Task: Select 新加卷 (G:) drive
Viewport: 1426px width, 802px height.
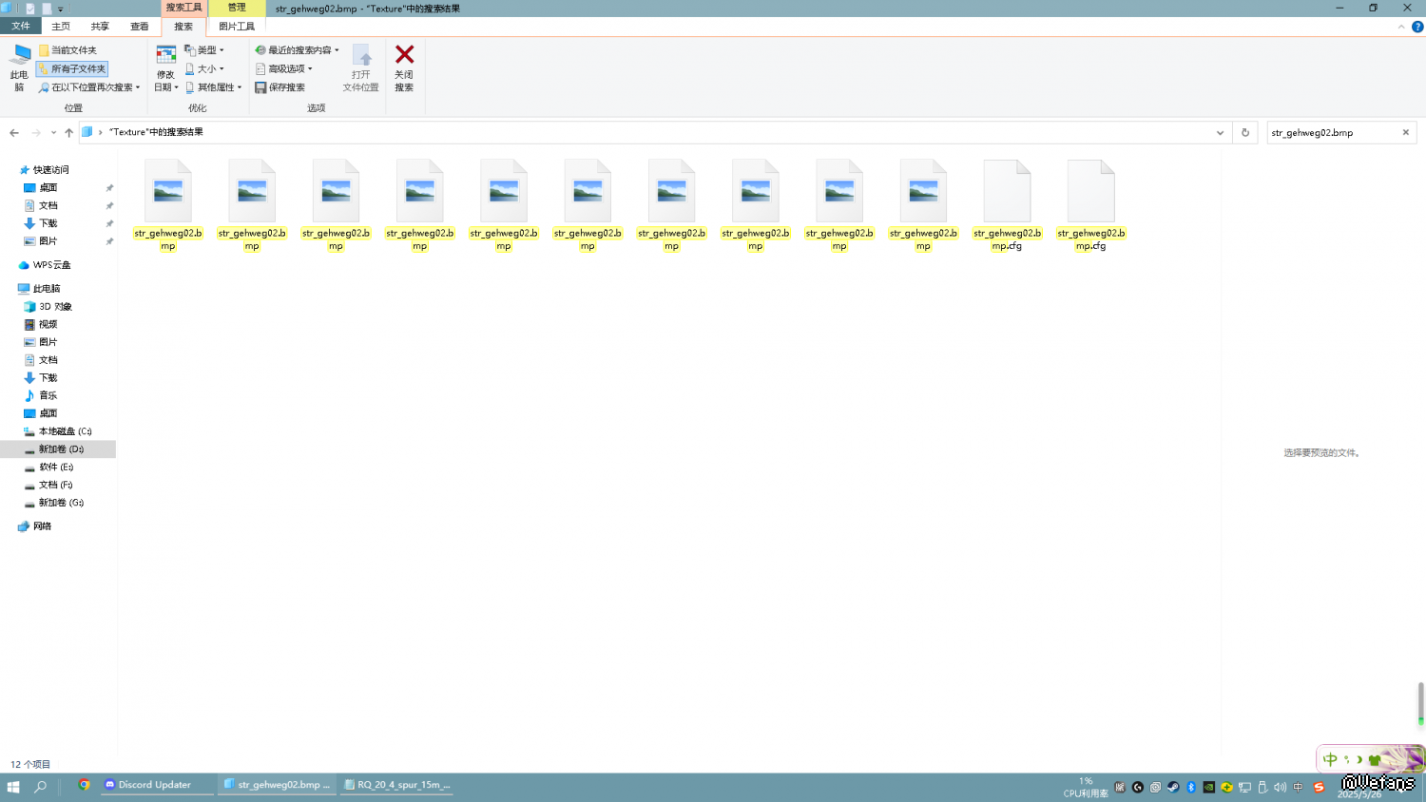Action: pyautogui.click(x=54, y=503)
